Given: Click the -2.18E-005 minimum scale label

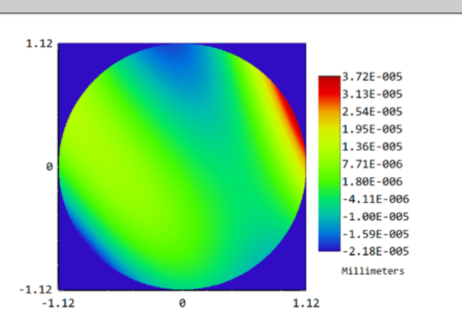Looking at the screenshot, I should [x=375, y=251].
